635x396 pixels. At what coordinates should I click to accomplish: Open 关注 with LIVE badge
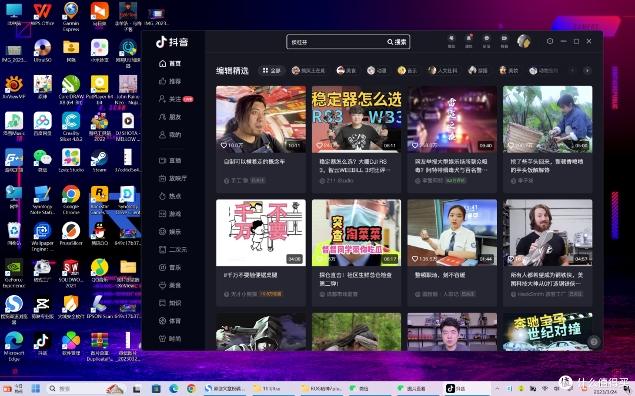[176, 99]
